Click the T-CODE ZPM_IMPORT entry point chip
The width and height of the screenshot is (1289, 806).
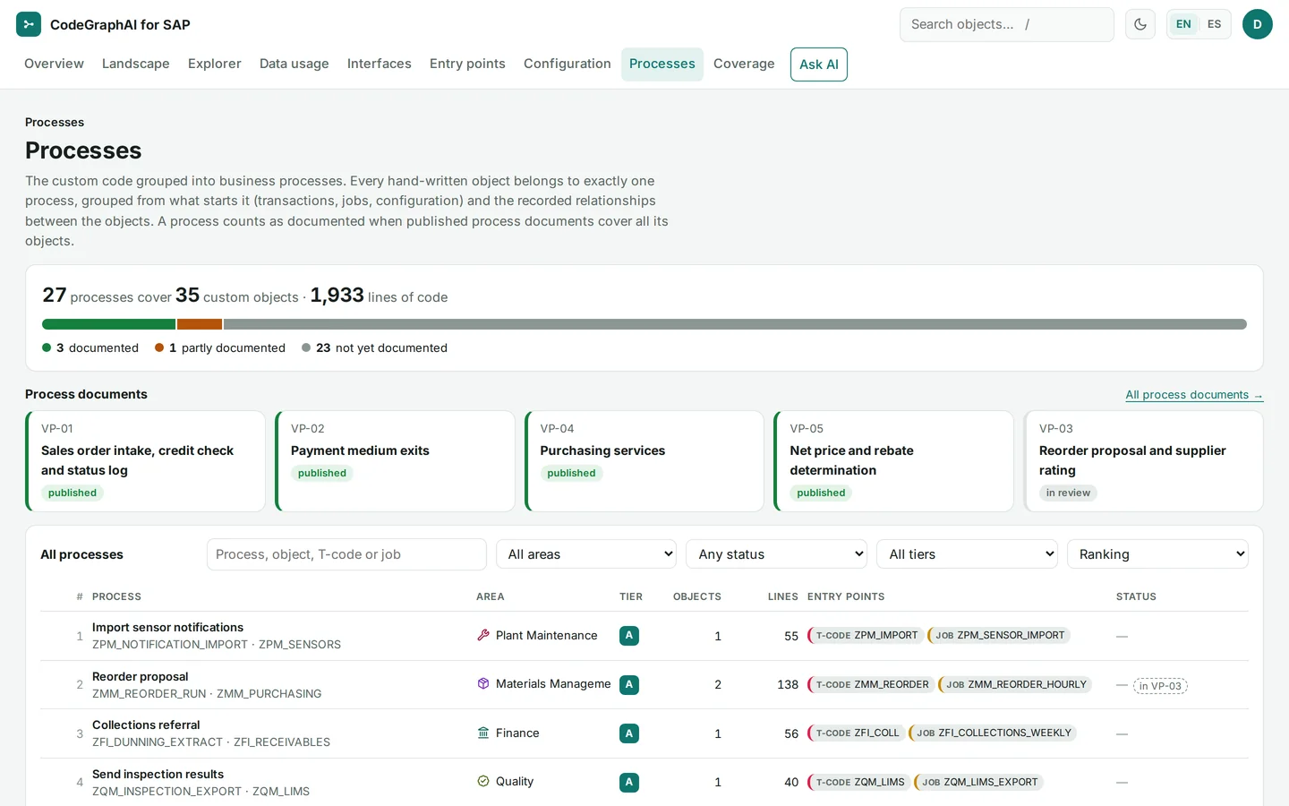coord(866,636)
